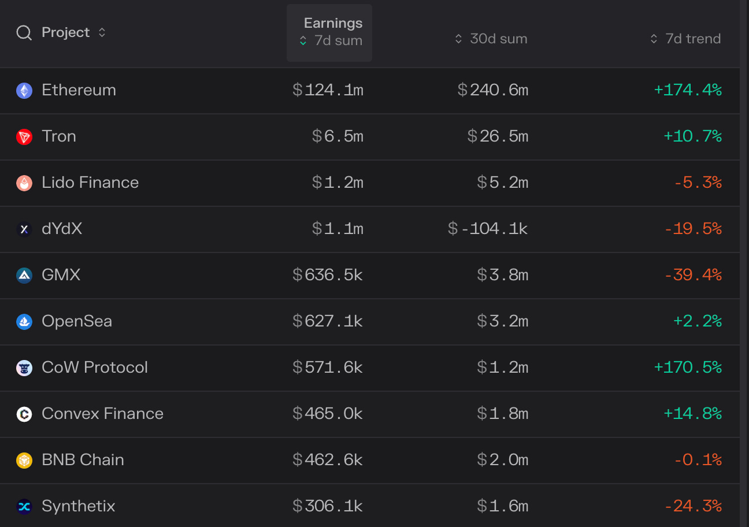The image size is (749, 527).
Task: Click the search magnifier icon beside Project
Action: pyautogui.click(x=24, y=33)
